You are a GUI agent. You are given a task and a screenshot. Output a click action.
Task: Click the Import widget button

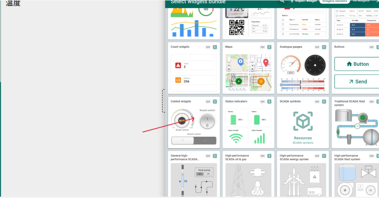[x=303, y=1]
